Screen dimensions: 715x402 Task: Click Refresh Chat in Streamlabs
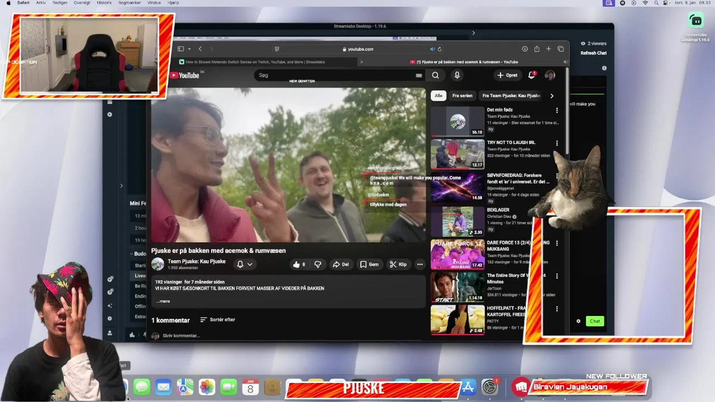coord(593,54)
